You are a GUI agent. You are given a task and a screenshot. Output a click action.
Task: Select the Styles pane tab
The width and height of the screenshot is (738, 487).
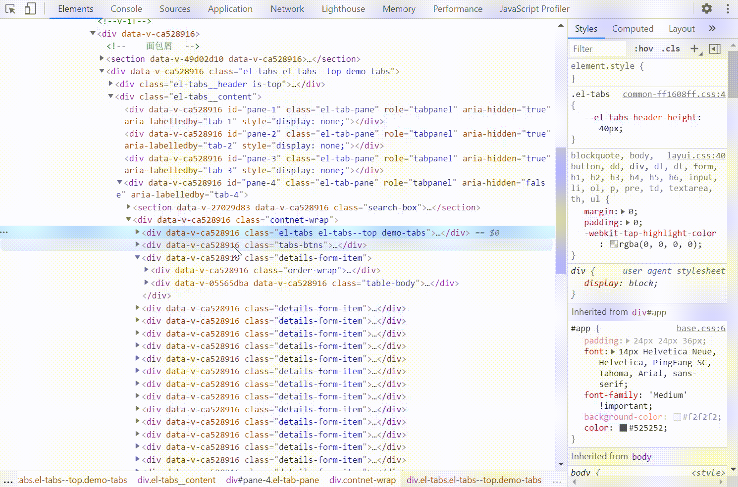click(586, 29)
